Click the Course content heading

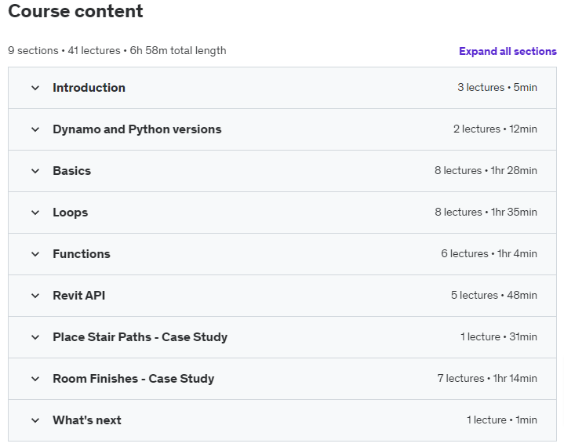point(75,11)
